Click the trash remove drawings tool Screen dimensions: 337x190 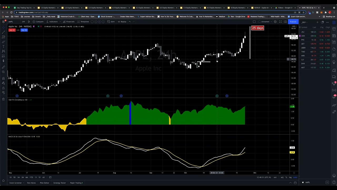3,99
